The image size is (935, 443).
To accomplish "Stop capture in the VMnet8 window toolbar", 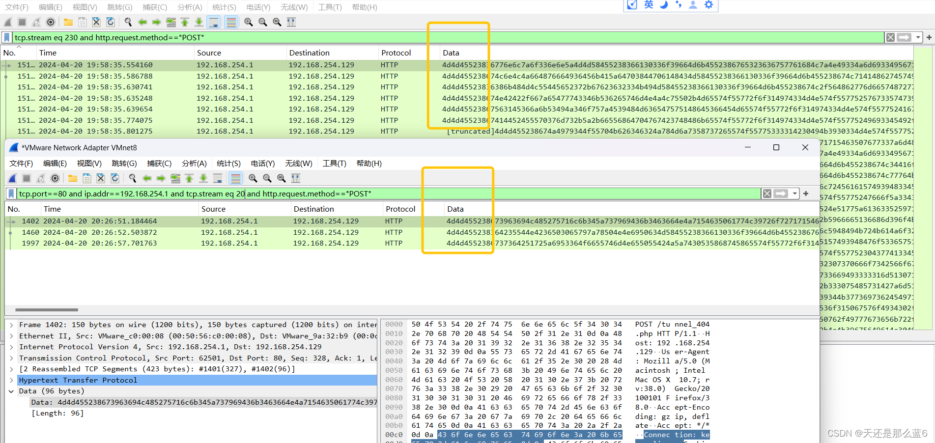I will pyautogui.click(x=27, y=178).
